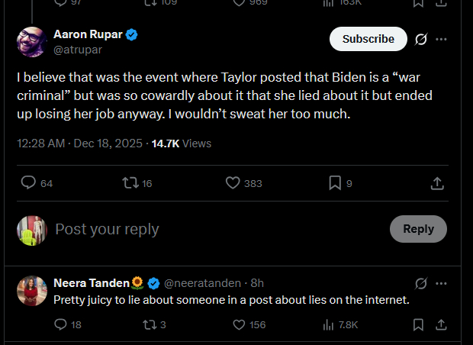Screen dimensions: 473x345
Task: Click Grok icon on Aaron Rupar's post
Action: pos(420,39)
